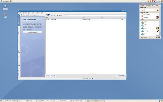Click the save playlist icon
This screenshot has height=102, width=163.
click(x=49, y=15)
